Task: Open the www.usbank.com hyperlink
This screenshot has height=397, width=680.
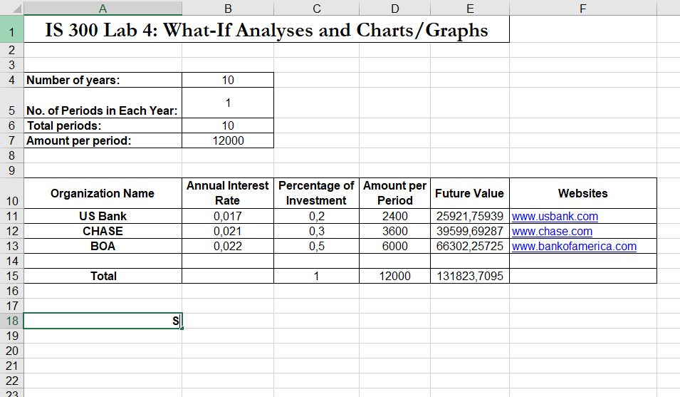Action: coord(555,216)
